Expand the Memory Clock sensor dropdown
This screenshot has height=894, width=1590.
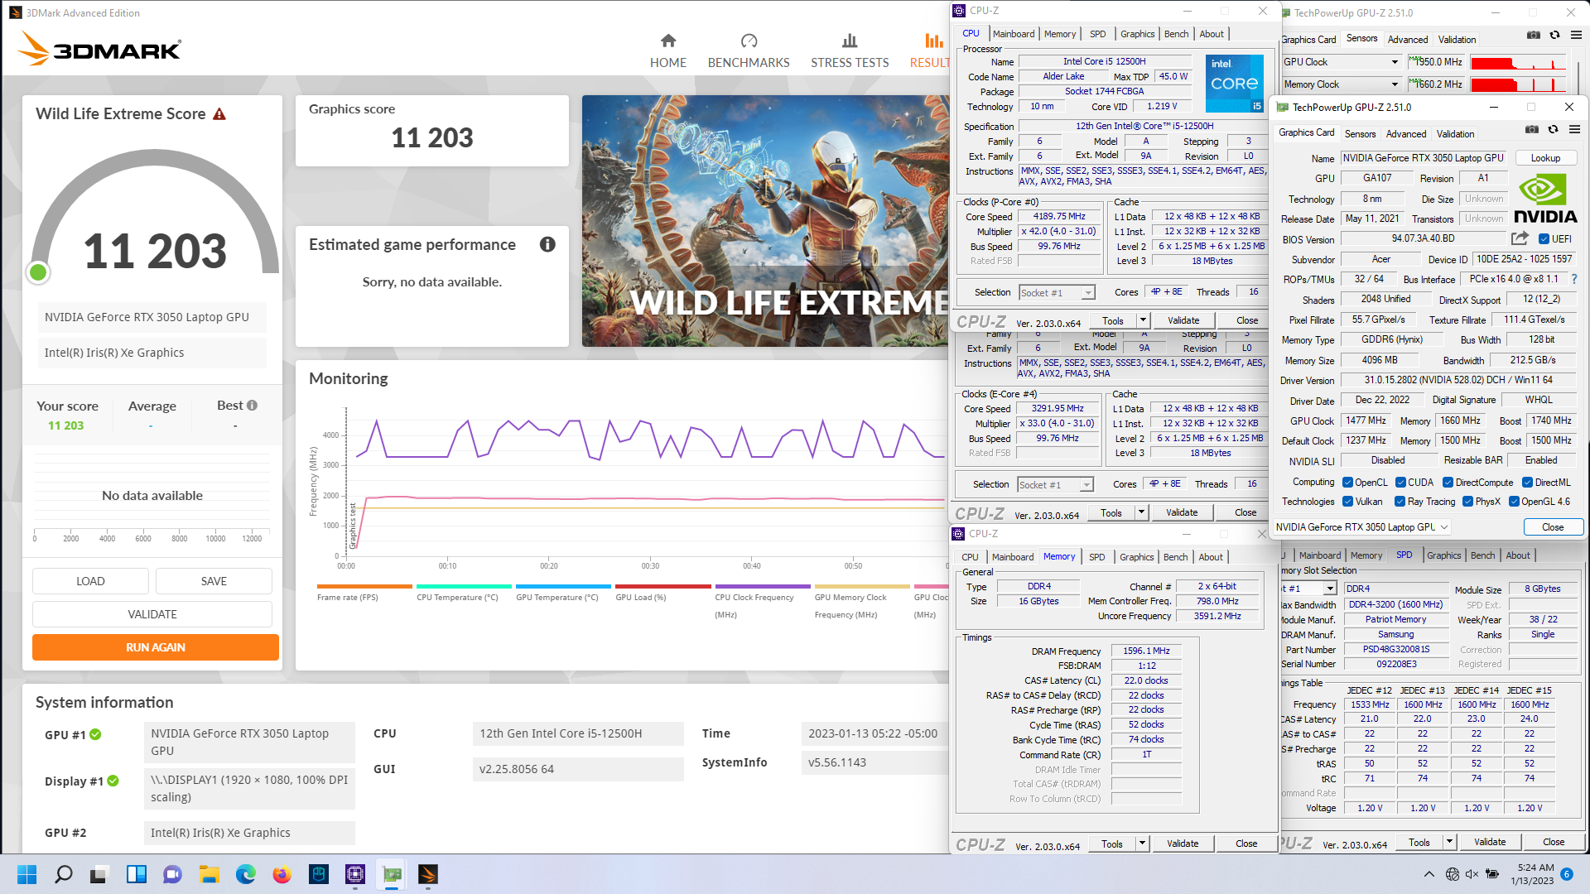tap(1395, 84)
